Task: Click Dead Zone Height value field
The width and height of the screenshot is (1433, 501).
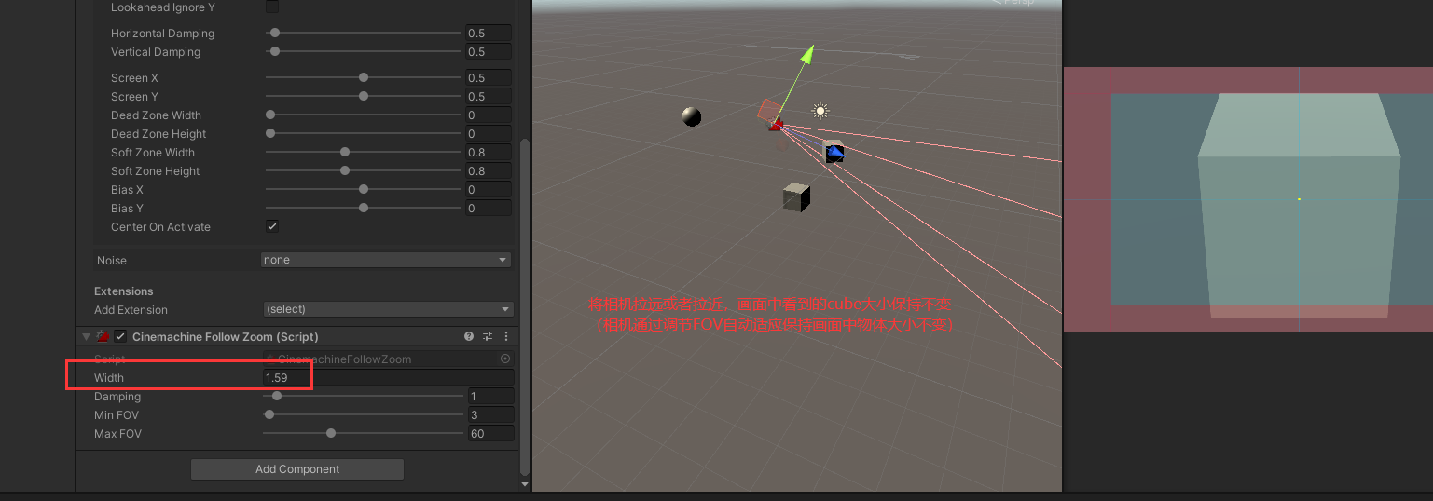Action: (488, 133)
